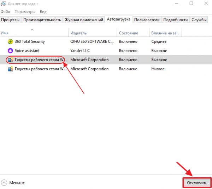Image resolution: width=212 pixels, height=189 pixels.
Task: Click the low-impact desktop gadgets entry icon
Action: tap(10, 69)
